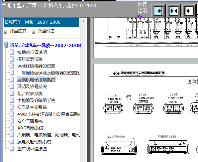Click the sidebar scrollbar up arrow
Image resolution: width=198 pixels, height=162 pixels.
click(83, 21)
